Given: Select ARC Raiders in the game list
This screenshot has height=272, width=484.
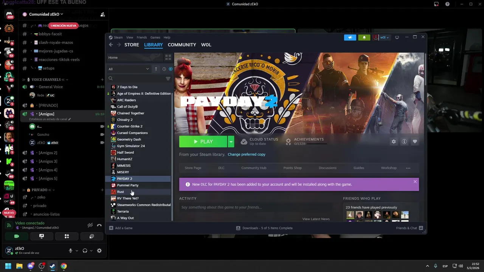Looking at the screenshot, I should [x=139, y=100].
